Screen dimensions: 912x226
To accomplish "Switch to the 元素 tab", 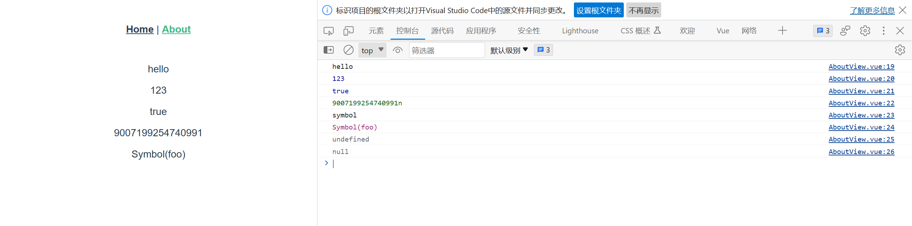I will pos(376,31).
